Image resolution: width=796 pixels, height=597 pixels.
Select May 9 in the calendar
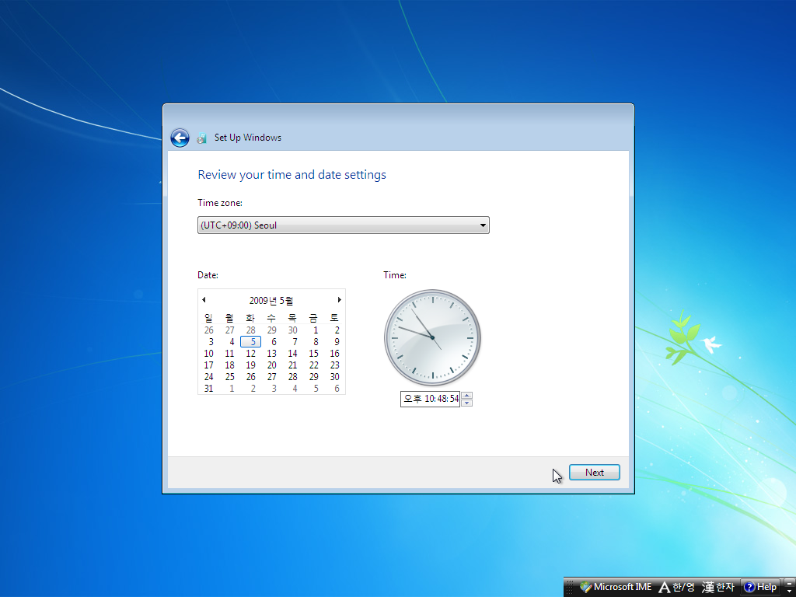(x=337, y=342)
